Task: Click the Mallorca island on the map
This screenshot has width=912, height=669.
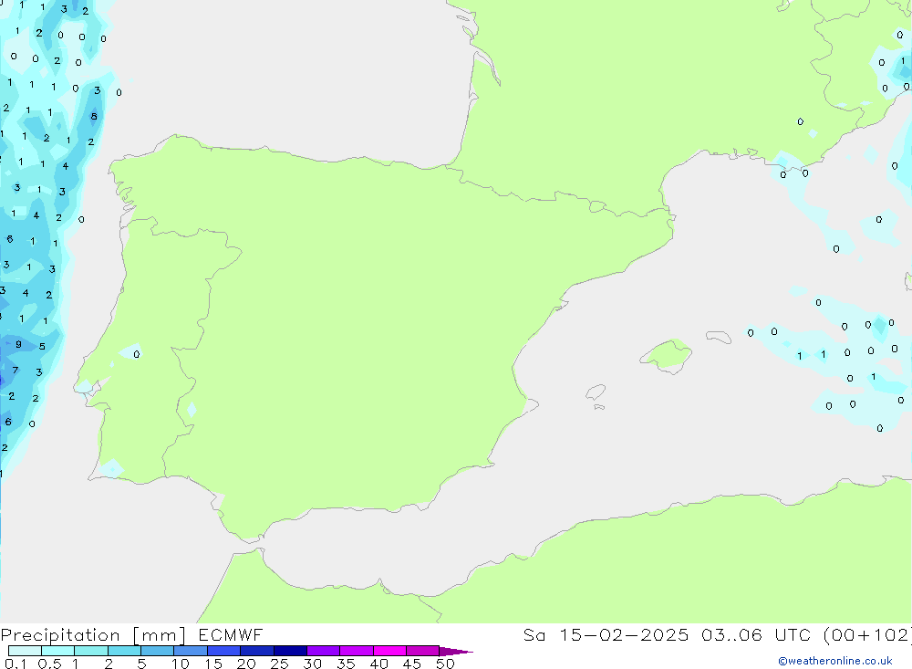Action: point(667,355)
